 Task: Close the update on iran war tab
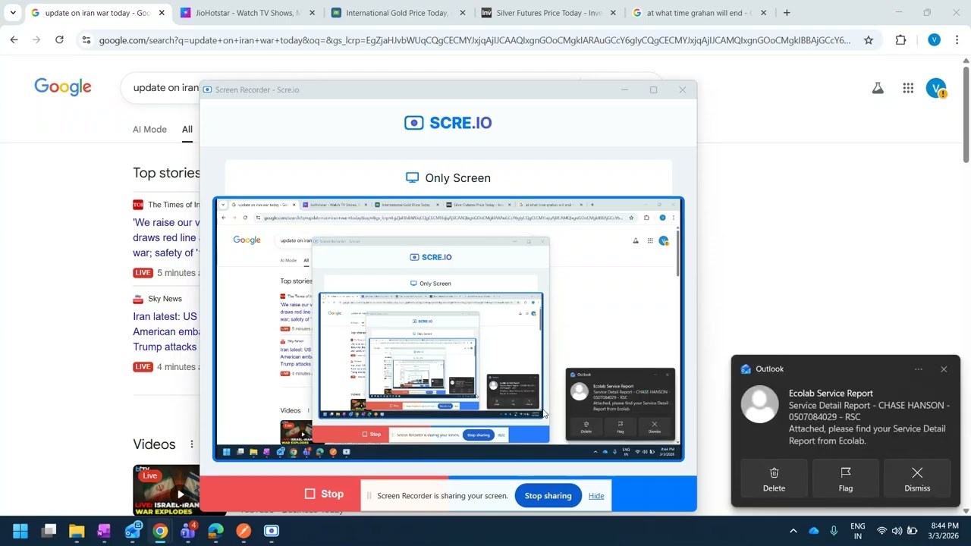point(161,13)
